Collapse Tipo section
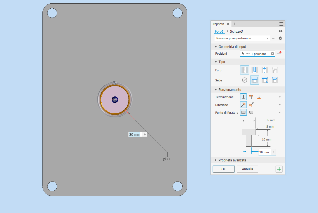The height and width of the screenshot is (213, 318). tap(216, 62)
